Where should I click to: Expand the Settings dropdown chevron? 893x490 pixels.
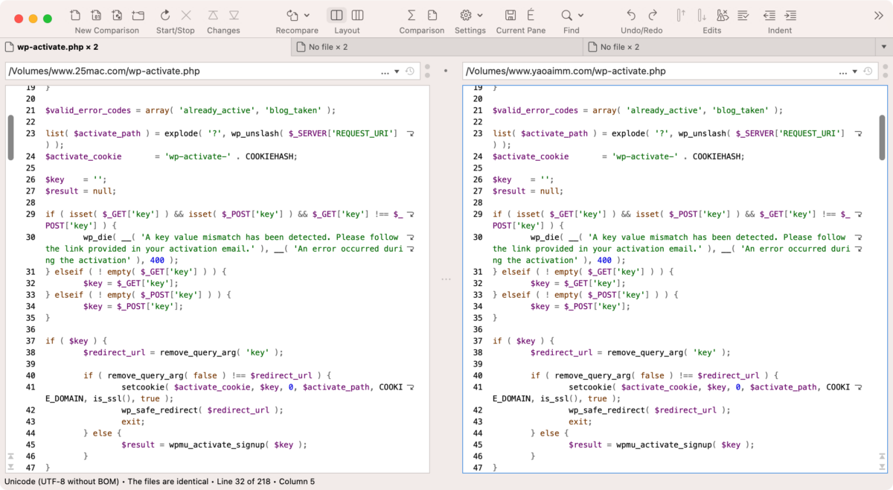tap(480, 16)
